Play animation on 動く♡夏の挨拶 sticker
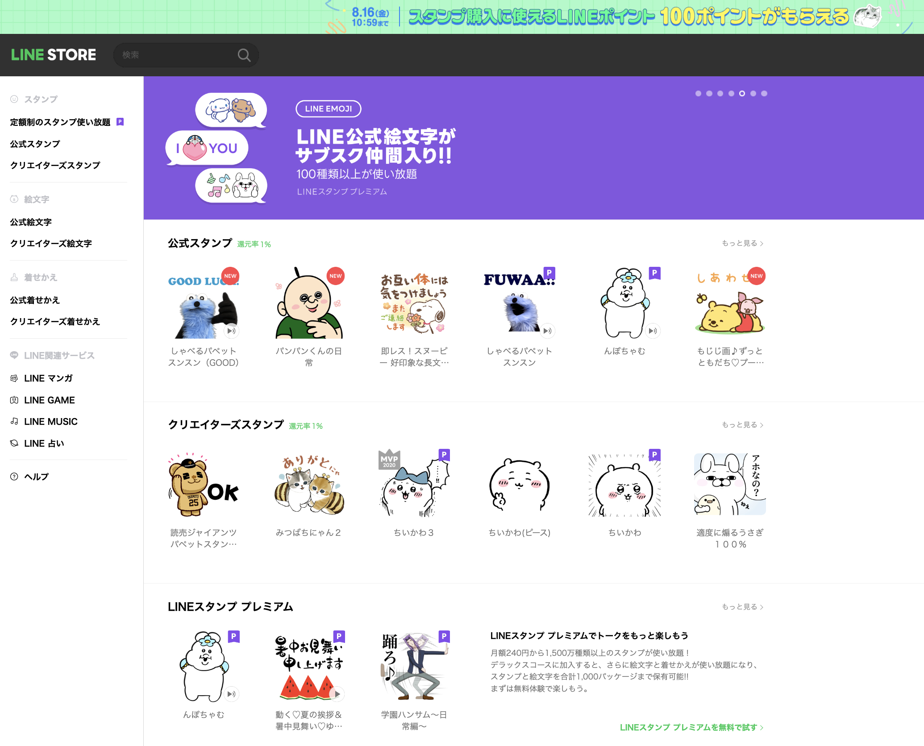This screenshot has width=924, height=746. [x=337, y=694]
